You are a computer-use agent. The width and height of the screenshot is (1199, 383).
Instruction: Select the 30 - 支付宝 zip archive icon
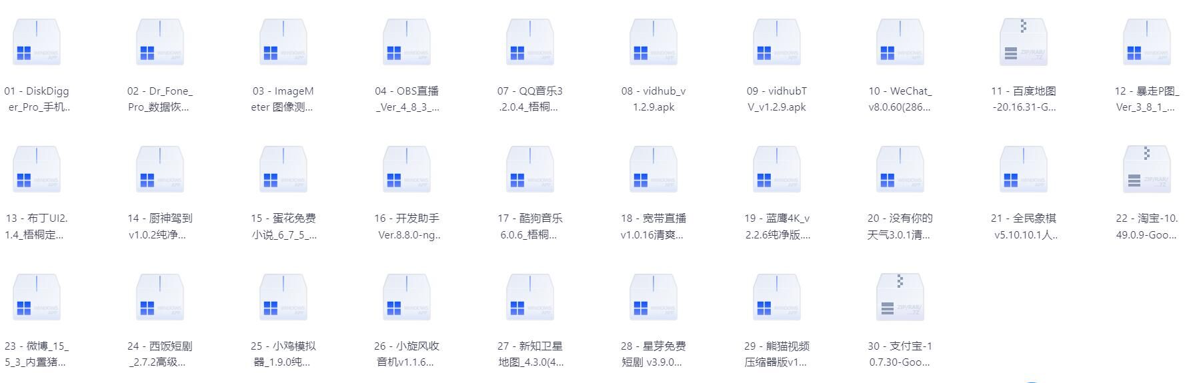(x=900, y=298)
